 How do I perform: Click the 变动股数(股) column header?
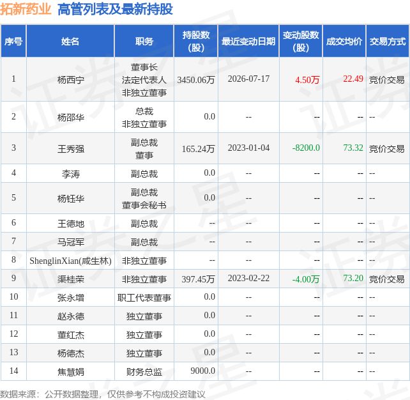[x=301, y=42]
